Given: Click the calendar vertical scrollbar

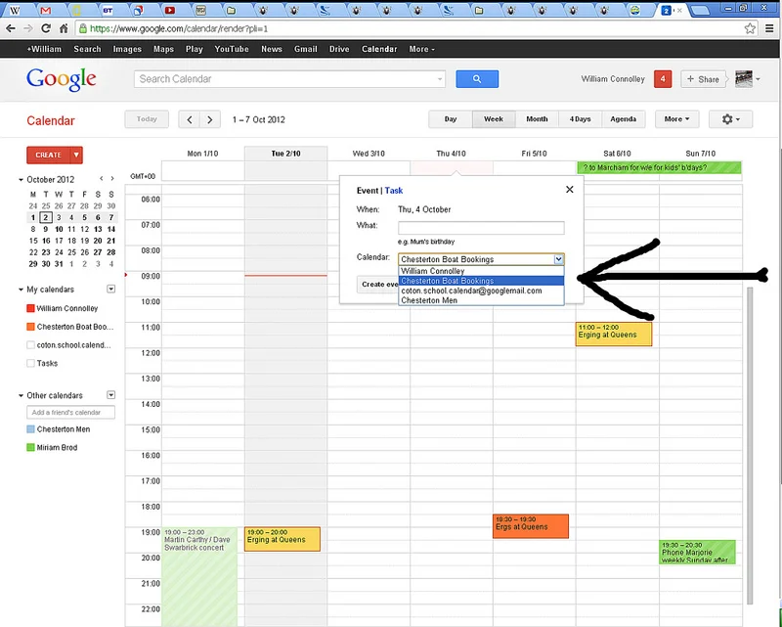Looking at the screenshot, I should [750, 444].
